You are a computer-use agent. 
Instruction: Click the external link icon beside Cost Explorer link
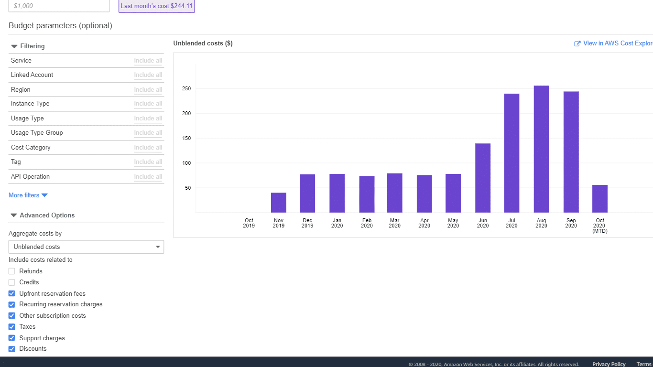point(577,43)
